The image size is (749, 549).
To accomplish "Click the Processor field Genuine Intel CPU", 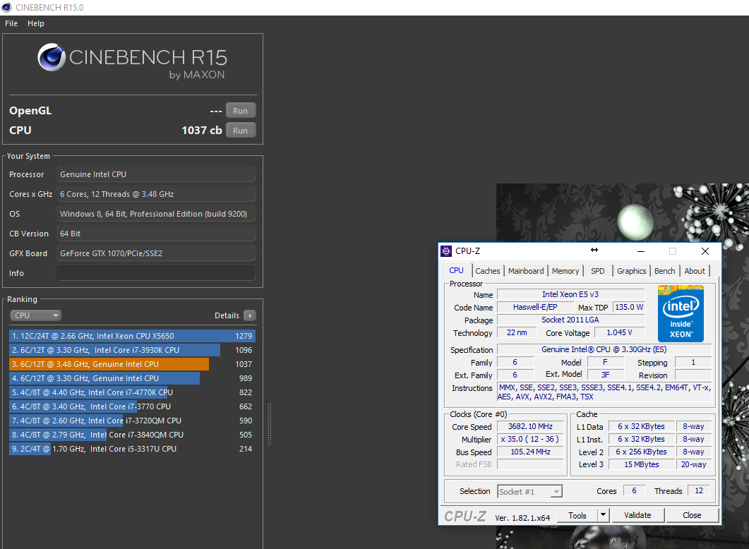I will pos(156,174).
